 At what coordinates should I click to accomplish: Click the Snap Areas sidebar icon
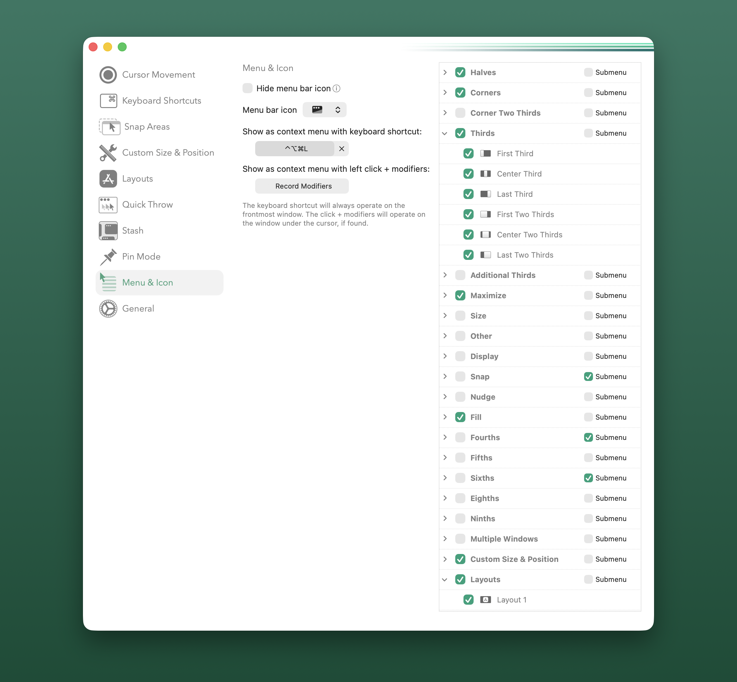(x=110, y=126)
